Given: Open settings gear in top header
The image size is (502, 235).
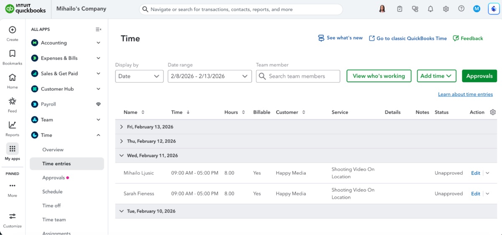Looking at the screenshot, I should [446, 9].
